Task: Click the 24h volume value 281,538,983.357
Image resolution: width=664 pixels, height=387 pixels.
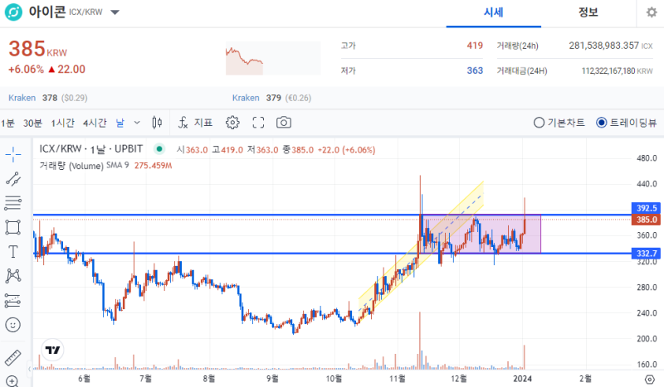Action: pos(603,46)
